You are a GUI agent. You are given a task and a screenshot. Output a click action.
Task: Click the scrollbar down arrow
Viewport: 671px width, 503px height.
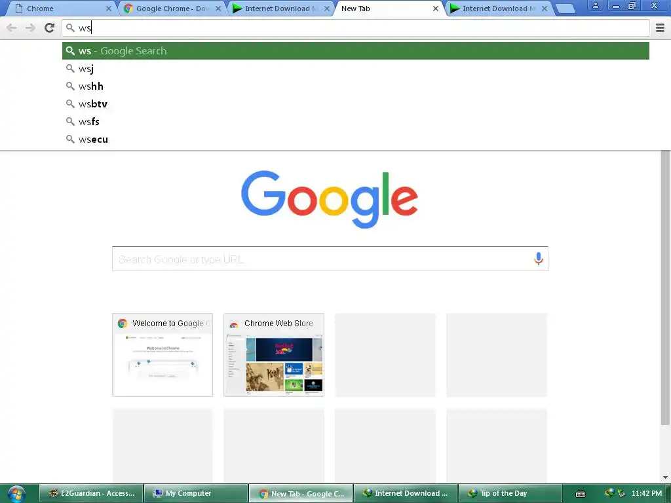pos(665,477)
